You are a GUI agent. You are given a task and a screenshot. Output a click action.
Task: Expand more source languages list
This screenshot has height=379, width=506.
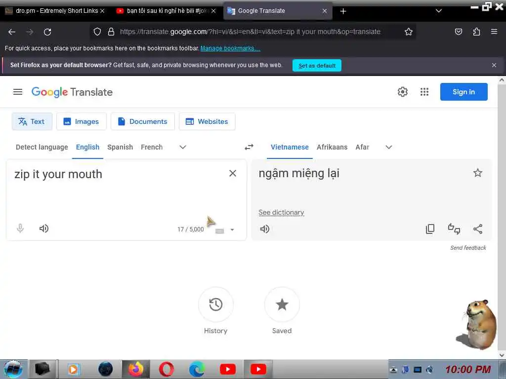[x=183, y=147]
